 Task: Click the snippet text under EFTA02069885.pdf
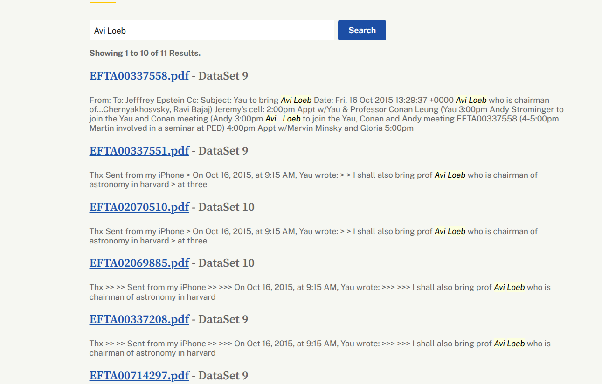pos(320,292)
